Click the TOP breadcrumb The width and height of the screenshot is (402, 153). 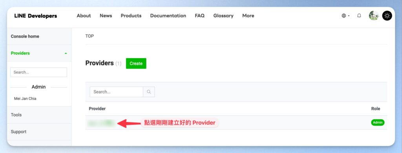coord(90,36)
